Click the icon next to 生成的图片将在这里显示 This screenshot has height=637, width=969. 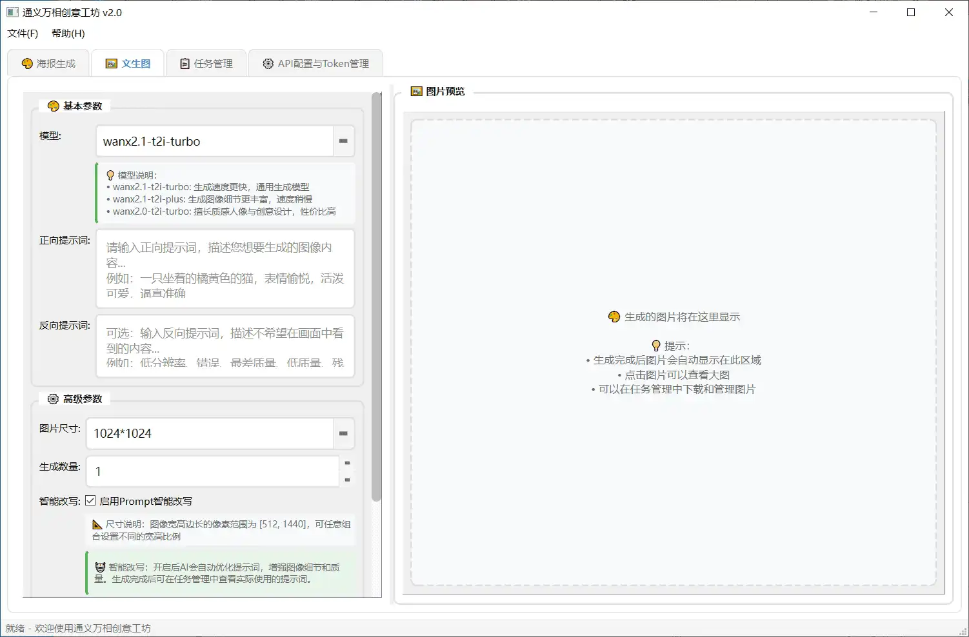click(x=613, y=317)
